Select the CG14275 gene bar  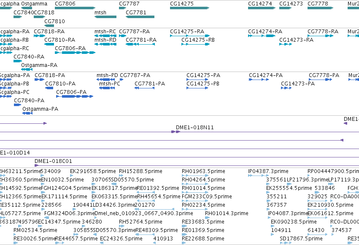(189, 8)
